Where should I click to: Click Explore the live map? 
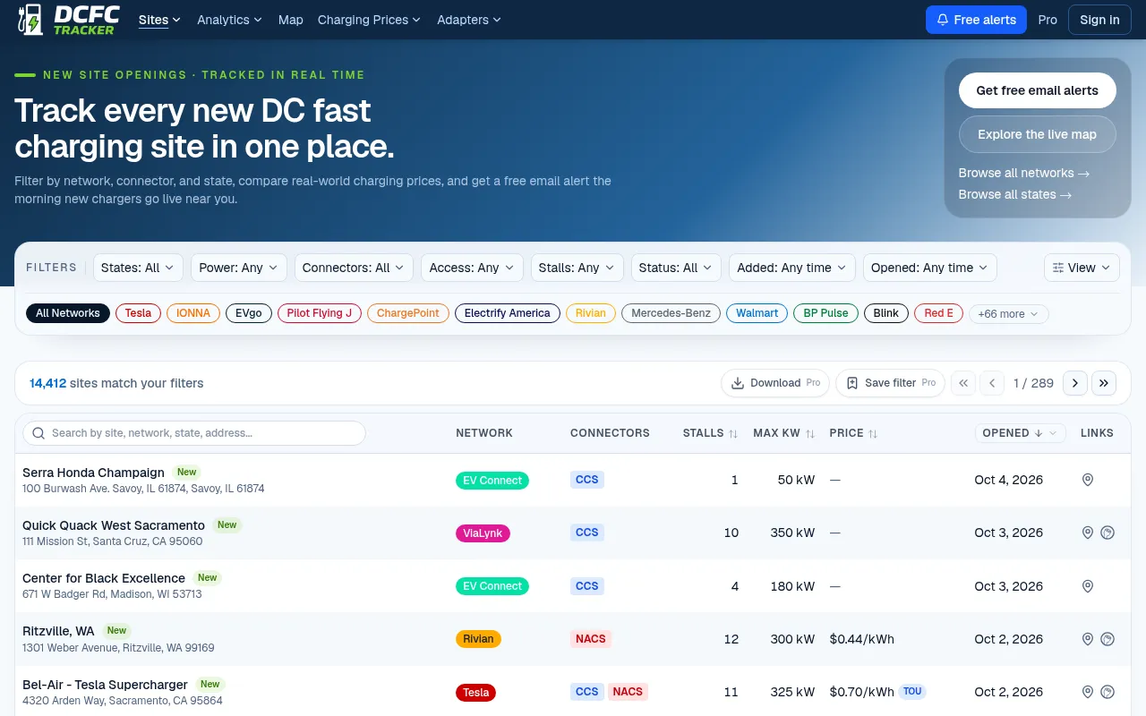click(1038, 134)
